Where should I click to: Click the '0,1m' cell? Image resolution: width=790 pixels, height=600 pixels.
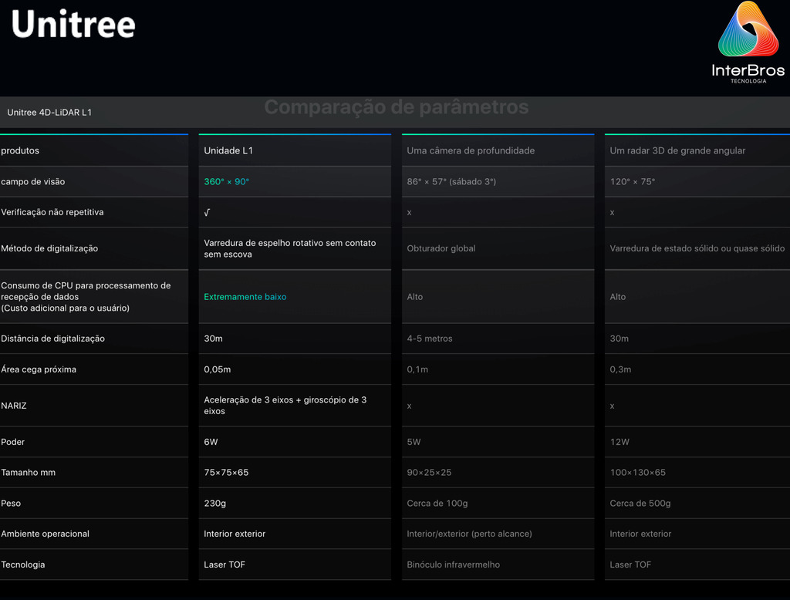tap(417, 369)
